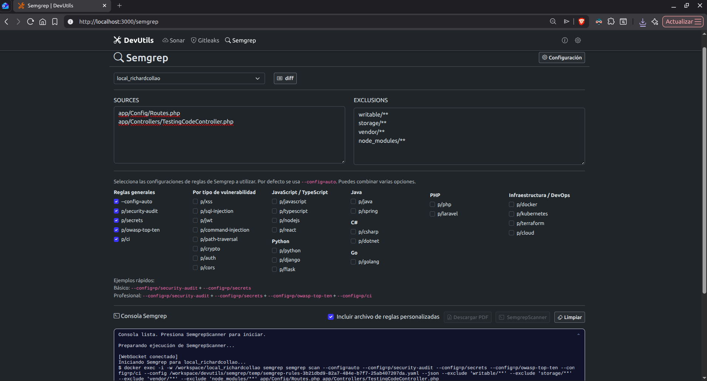Enable p/sql-injection rule set

pyautogui.click(x=196, y=211)
